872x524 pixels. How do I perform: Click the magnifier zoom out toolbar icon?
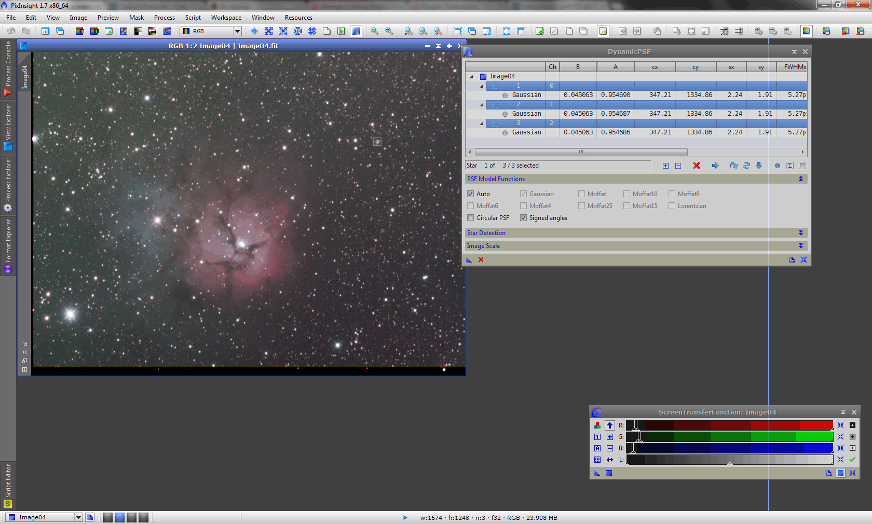click(389, 31)
